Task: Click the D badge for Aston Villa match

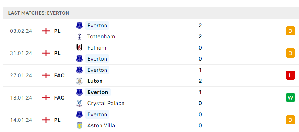Action: pyautogui.click(x=290, y=120)
